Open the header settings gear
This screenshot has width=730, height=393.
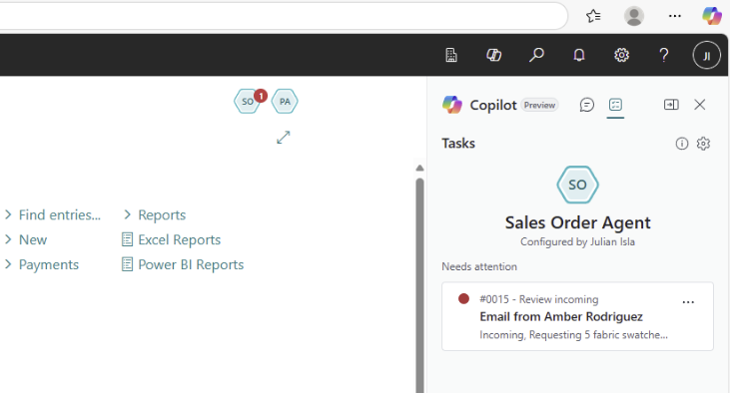click(x=621, y=55)
